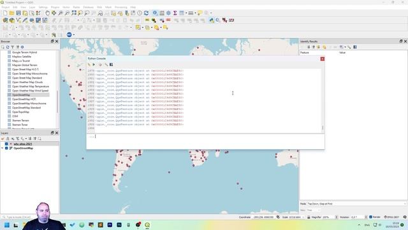Screen dimensions: 408x230
Task: Open the attribute table icon
Action: [x=162, y=13]
